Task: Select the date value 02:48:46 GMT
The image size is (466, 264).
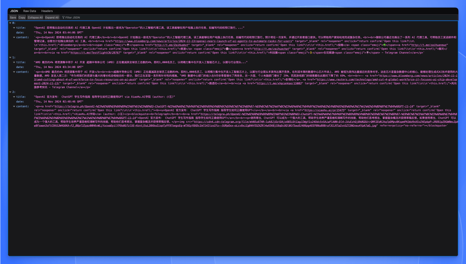Action: [x=59, y=101]
